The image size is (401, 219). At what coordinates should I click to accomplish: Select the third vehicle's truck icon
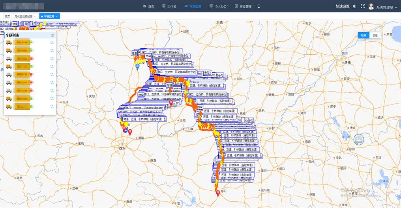(9, 59)
